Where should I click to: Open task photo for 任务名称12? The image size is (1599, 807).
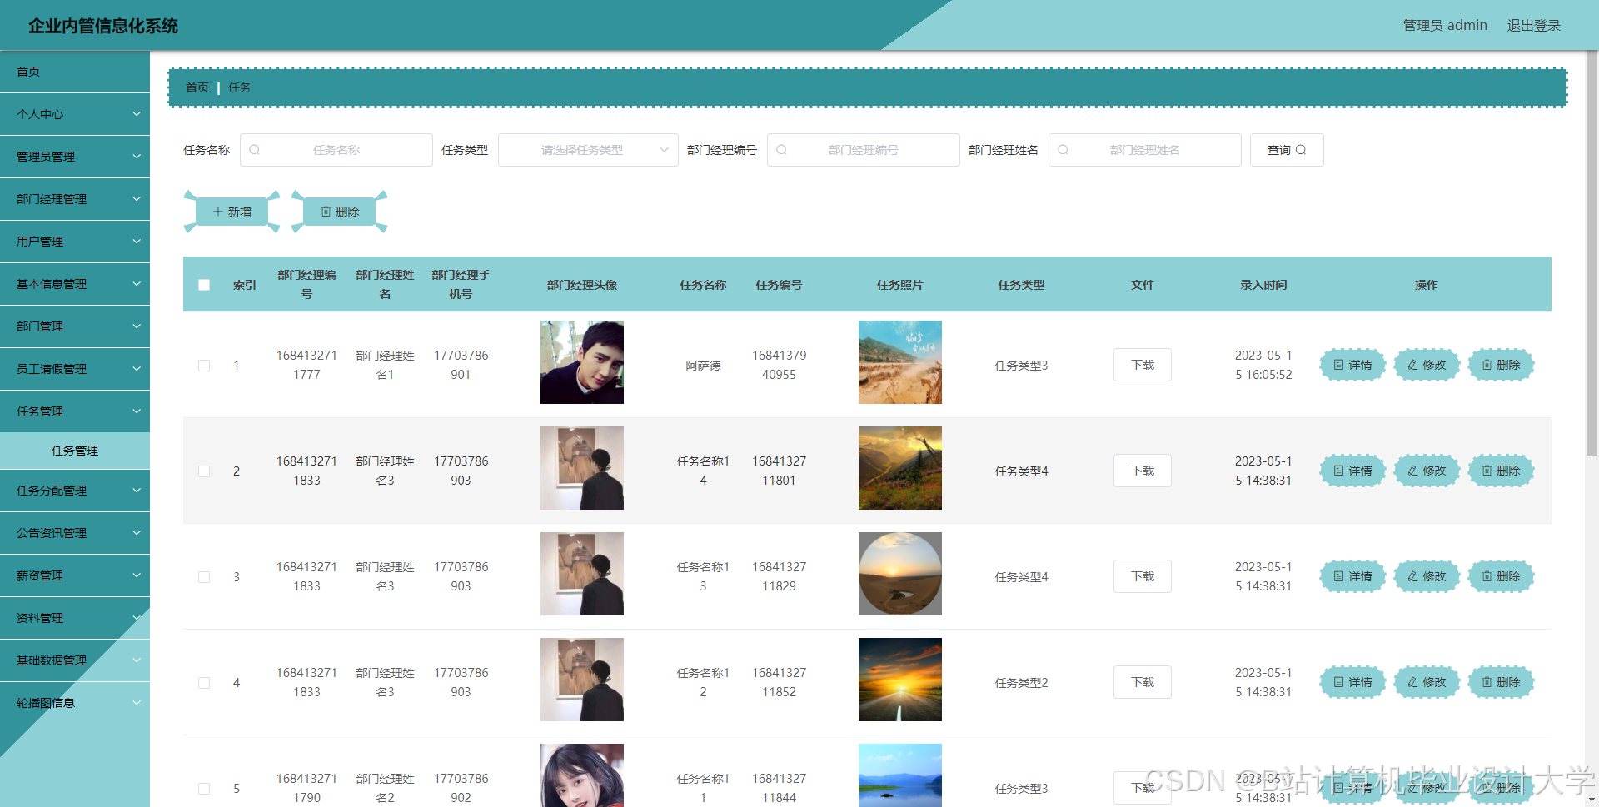[900, 680]
